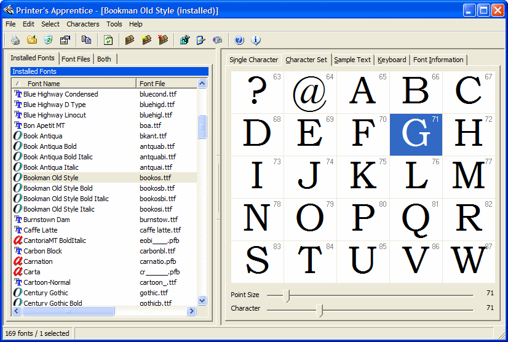This screenshot has height=342, width=508.
Task: Click the recycle bin toolbar icon
Action: (48, 40)
